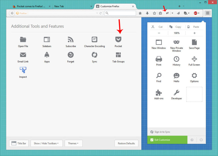This screenshot has width=218, height=156.
Task: Open the Add-ons puzzle icon
Action: click(159, 93)
